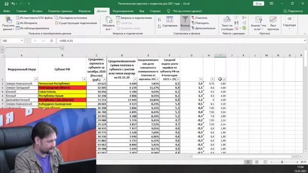Screen dimensions: 308x173
Task: Open filter dropdown on Субъект РФ column
Action: tap(84, 79)
